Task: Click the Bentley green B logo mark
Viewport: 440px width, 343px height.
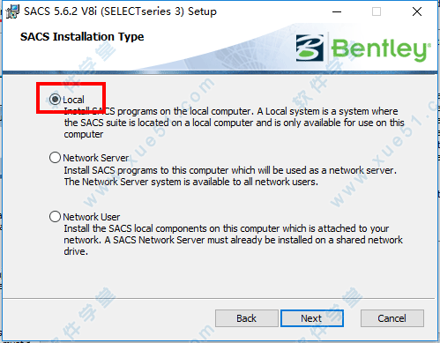Action: [309, 48]
